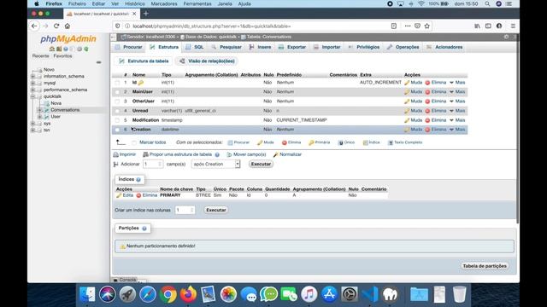This screenshot has height=307, width=547.
Task: Click the Normalizar link
Action: click(287, 154)
